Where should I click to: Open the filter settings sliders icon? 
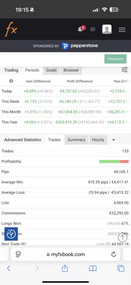(124, 70)
